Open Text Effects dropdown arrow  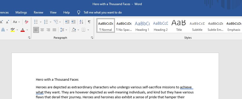tap(7, 30)
